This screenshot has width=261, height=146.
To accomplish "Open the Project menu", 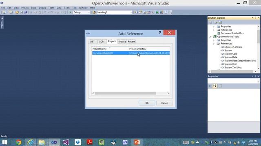I will click(25, 8).
